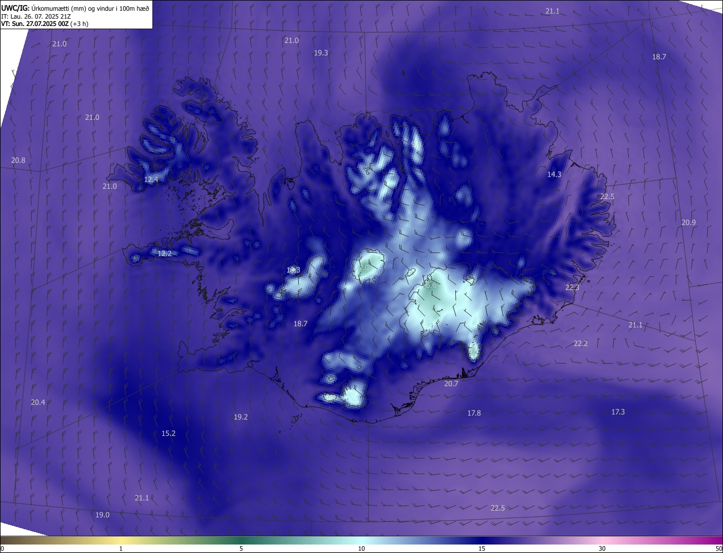Click the 22.2 value on the map
The width and height of the screenshot is (723, 553).
(x=581, y=344)
